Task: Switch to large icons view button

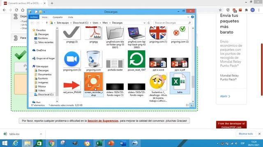Action: [192, 105]
